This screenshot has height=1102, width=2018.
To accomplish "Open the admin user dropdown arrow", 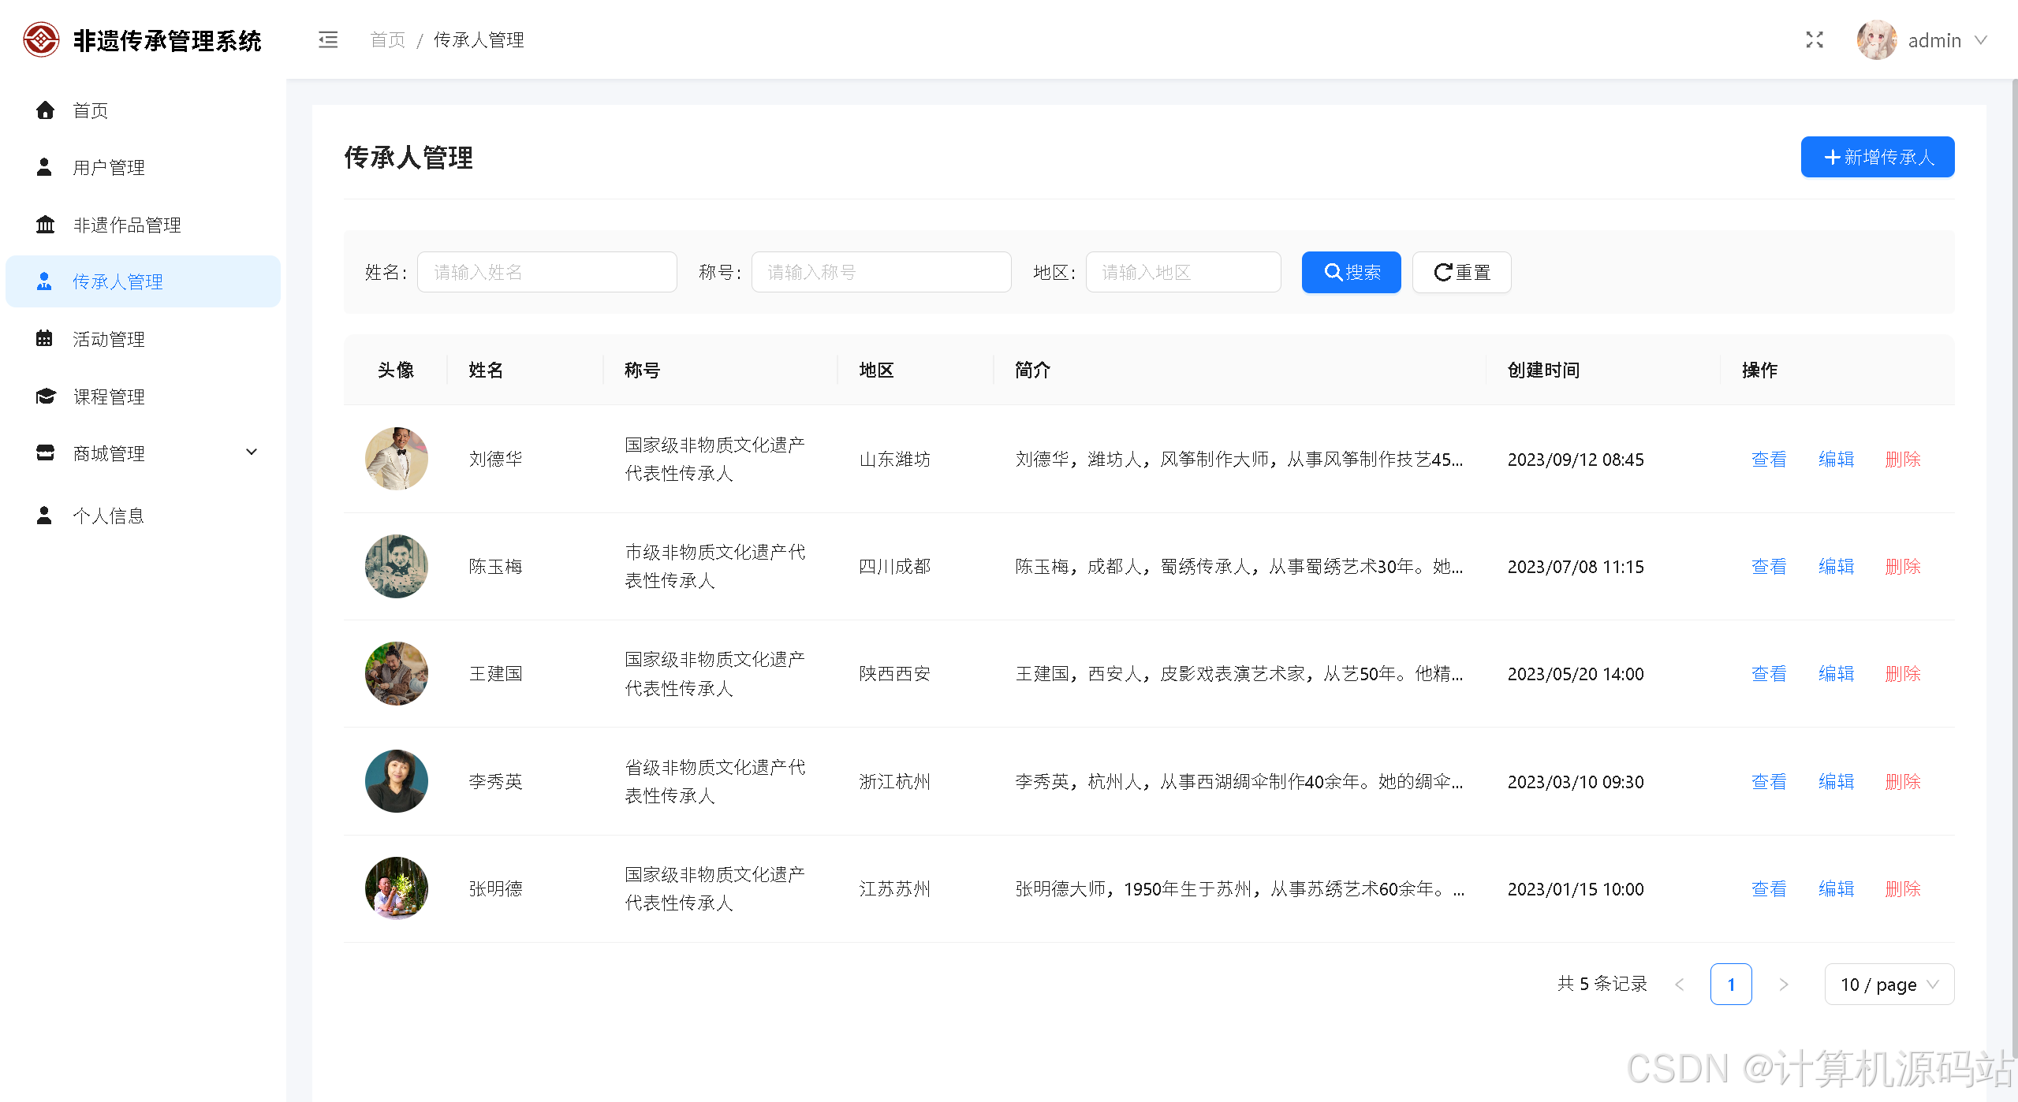I will tap(1981, 39).
